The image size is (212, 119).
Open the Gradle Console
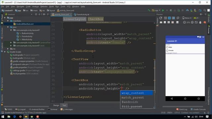[198, 109]
